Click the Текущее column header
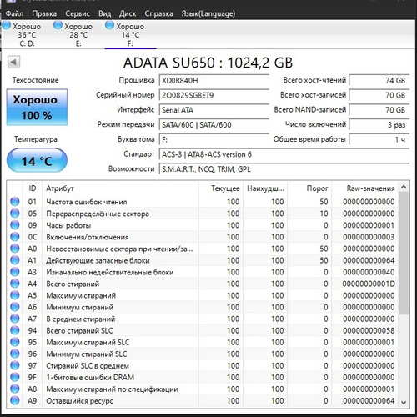Image resolution: width=417 pixels, height=417 pixels. (221, 188)
